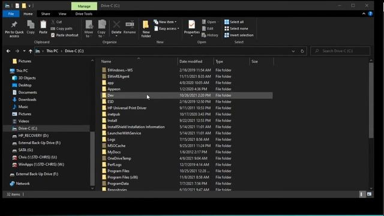Go up one folder level
384x216 pixels.
click(x=31, y=51)
